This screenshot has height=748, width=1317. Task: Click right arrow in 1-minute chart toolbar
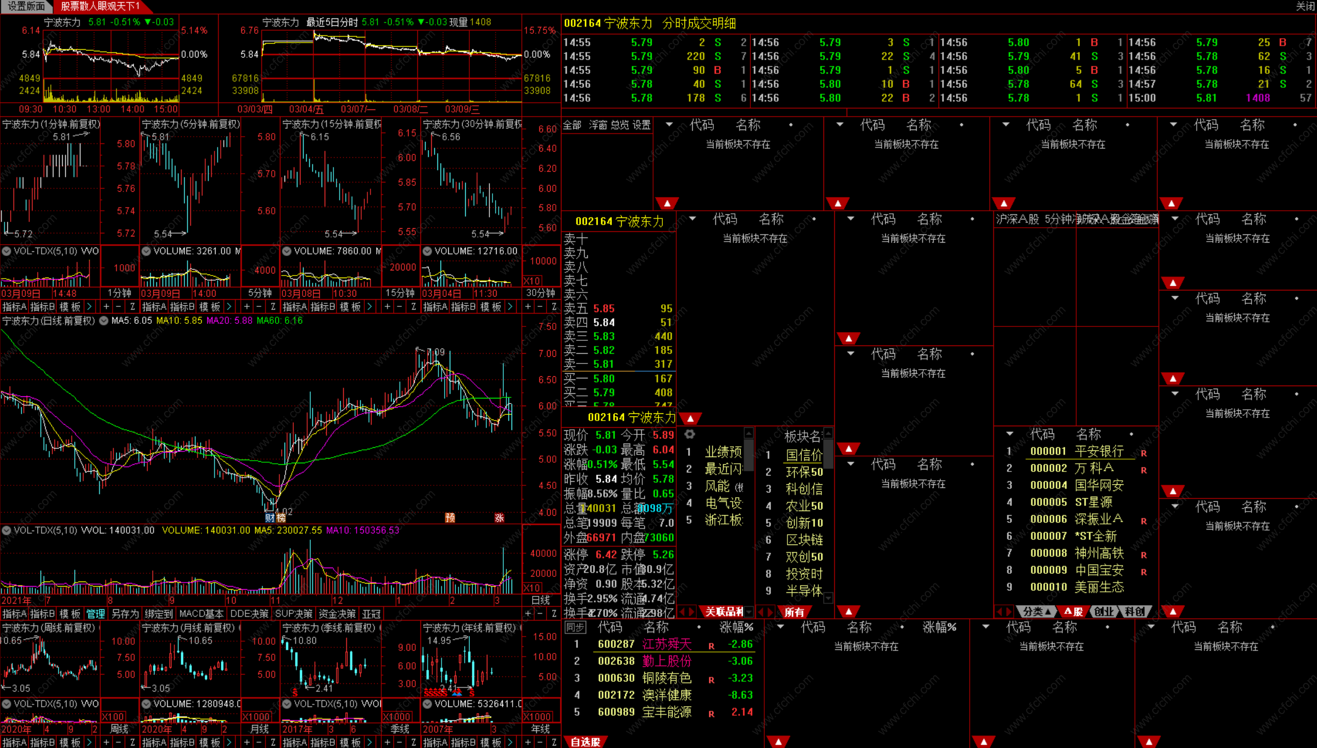click(x=90, y=307)
